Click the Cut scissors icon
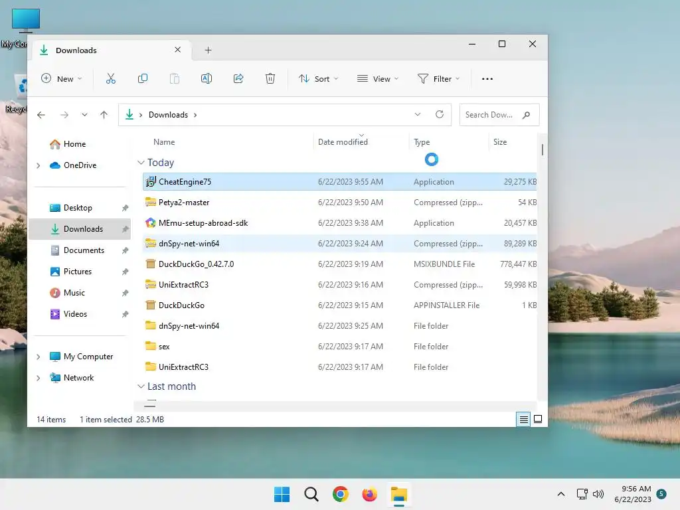 [x=111, y=78]
